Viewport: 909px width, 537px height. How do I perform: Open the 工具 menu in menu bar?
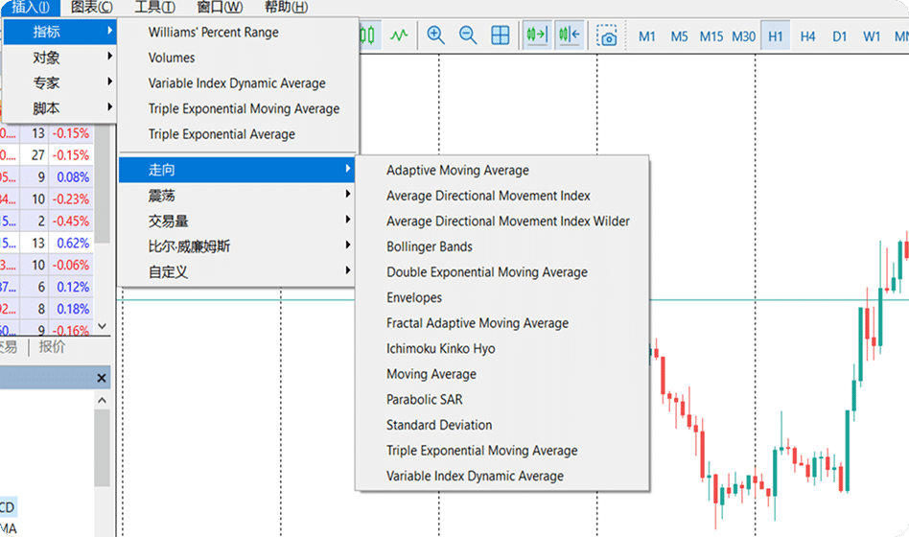[x=154, y=8]
